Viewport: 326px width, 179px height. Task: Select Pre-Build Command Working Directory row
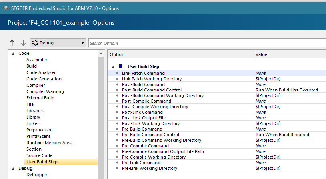point(162,141)
